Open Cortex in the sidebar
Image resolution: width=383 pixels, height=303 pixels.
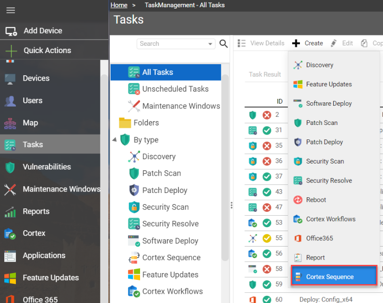coord(34,233)
